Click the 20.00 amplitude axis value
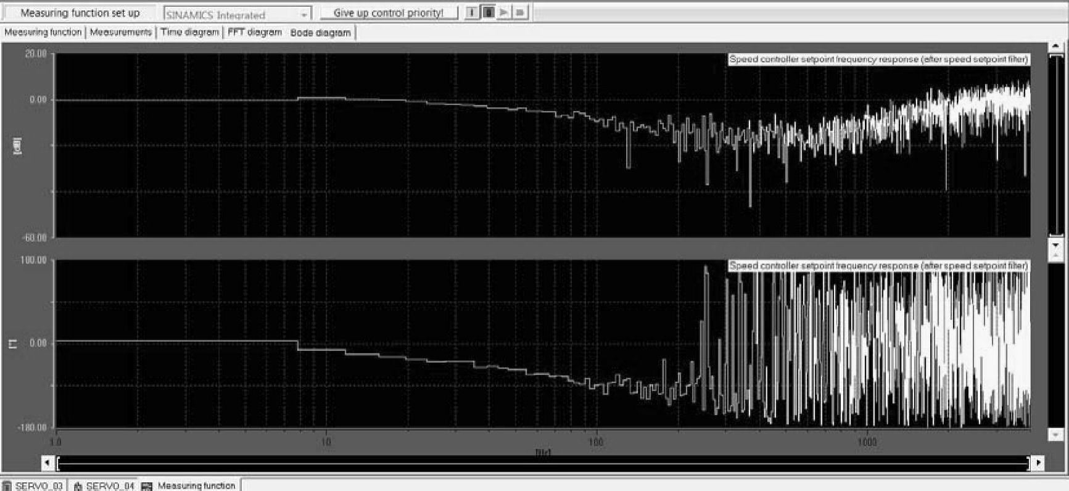 click(x=36, y=54)
